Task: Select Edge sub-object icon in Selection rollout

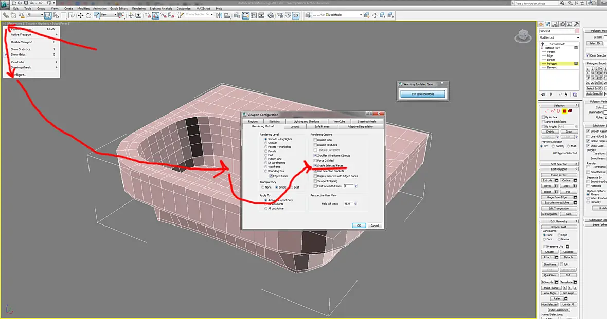Action: [x=552, y=111]
